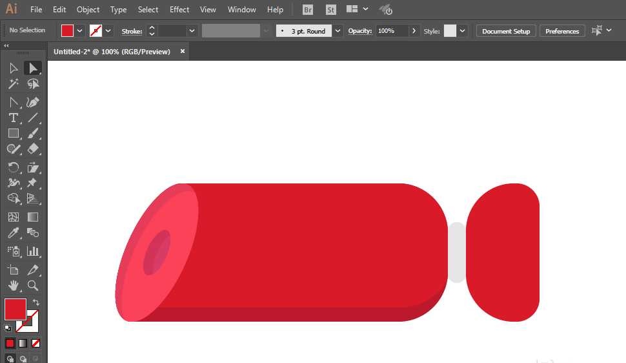The height and width of the screenshot is (363, 626).
Task: Pick the Lasso tool
Action: 33,83
